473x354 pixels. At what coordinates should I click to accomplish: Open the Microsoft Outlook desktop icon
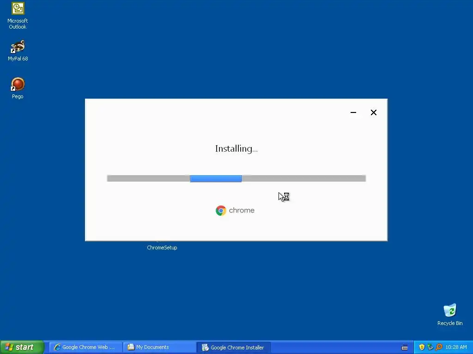pyautogui.click(x=18, y=15)
